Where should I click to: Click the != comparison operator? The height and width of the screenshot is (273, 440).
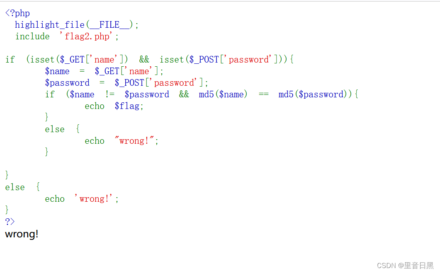click(x=110, y=94)
